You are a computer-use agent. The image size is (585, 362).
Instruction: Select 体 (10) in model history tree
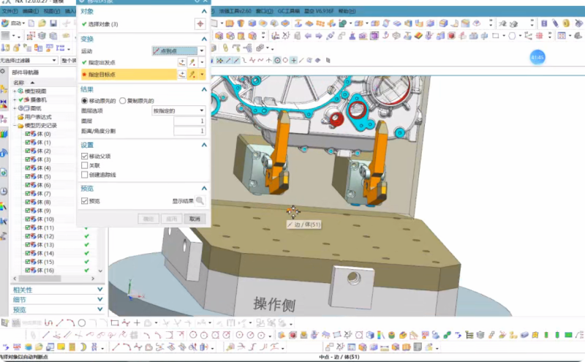click(44, 219)
